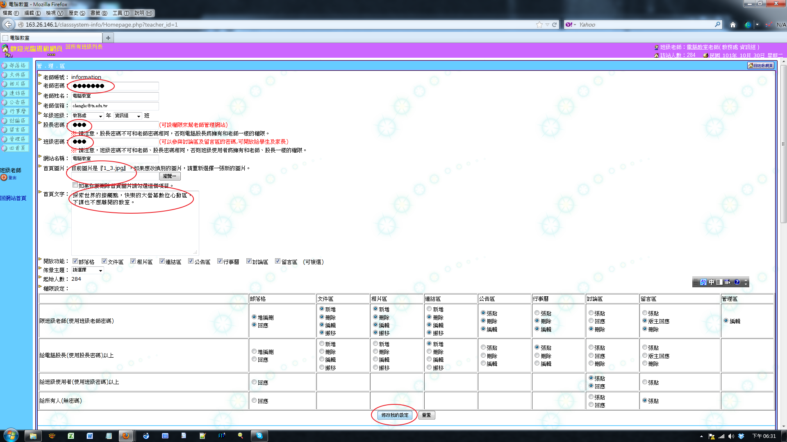Open the 佈景主題 請選擇 dropdown
787x442 pixels.
point(87,270)
